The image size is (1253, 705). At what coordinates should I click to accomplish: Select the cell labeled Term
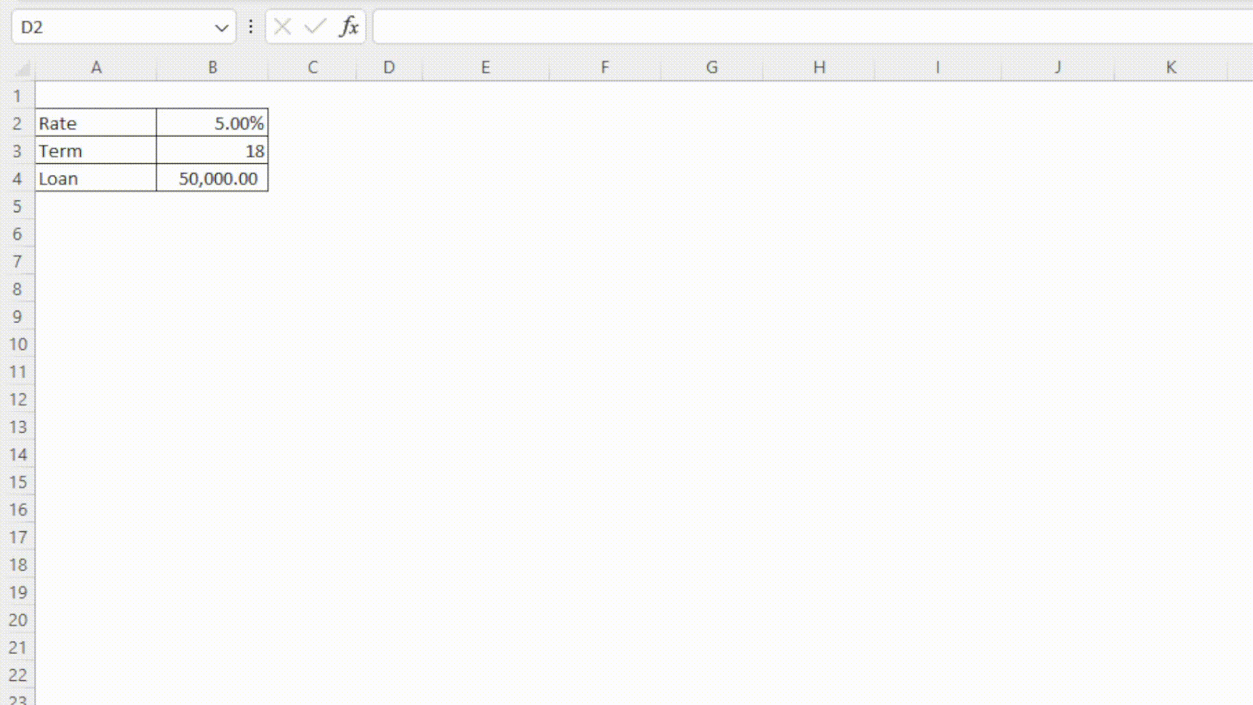96,150
